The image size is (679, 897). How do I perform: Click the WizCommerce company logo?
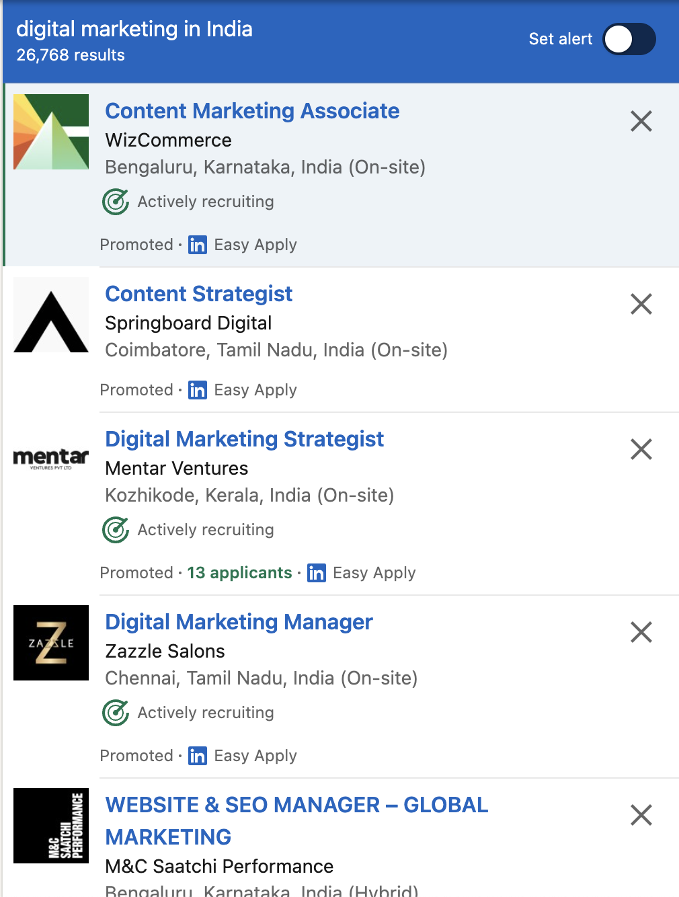click(x=51, y=132)
